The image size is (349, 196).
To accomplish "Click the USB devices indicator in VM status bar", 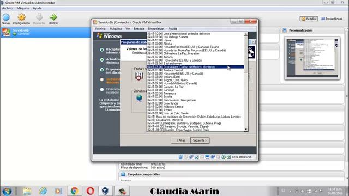I will point(196,157).
